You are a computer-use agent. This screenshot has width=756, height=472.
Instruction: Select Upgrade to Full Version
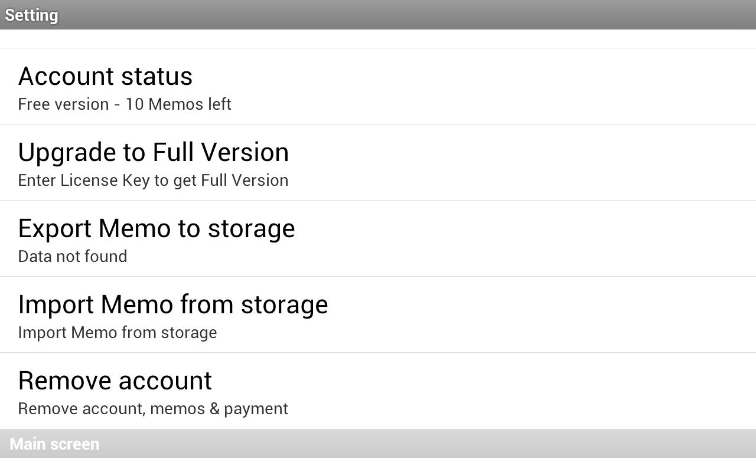[153, 153]
